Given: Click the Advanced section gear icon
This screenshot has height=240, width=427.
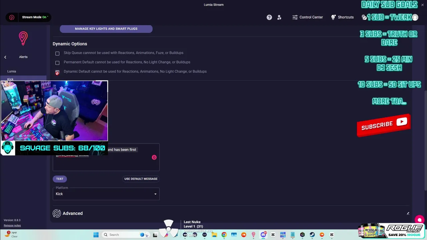Looking at the screenshot, I should click(57, 213).
